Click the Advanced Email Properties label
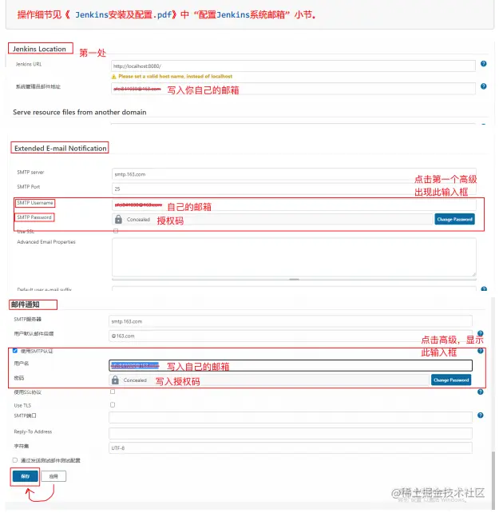 pos(46,242)
